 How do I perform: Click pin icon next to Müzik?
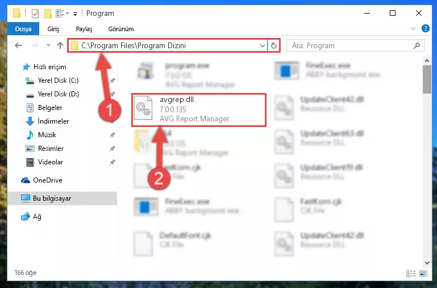[x=113, y=135]
